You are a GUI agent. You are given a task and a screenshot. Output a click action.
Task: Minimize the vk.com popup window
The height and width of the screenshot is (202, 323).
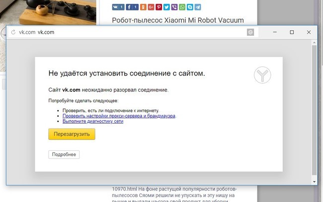(x=275, y=32)
